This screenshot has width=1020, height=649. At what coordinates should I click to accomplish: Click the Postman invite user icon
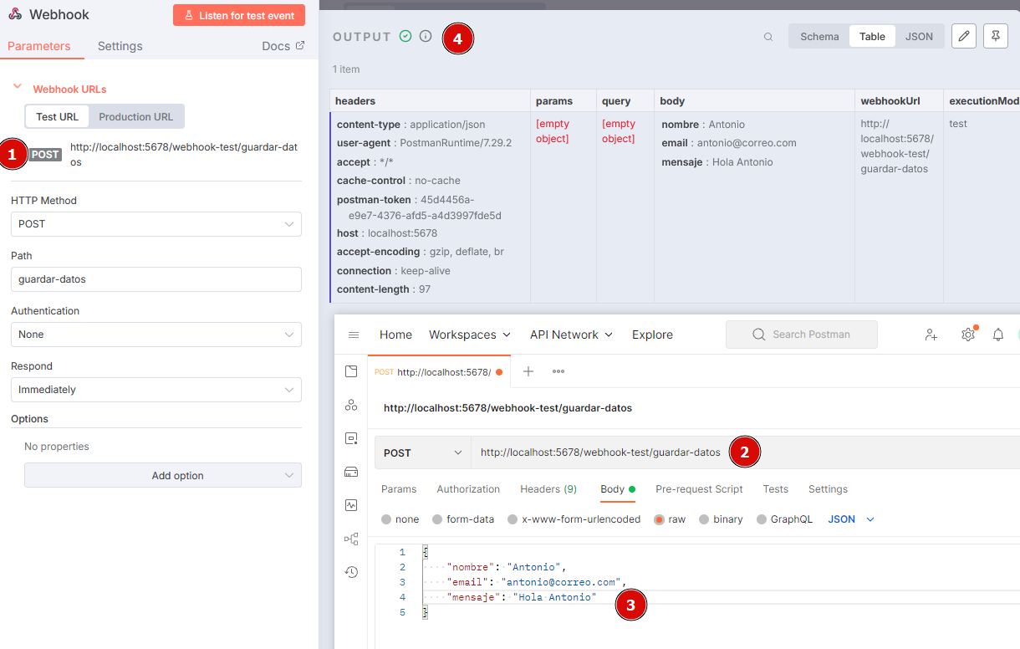[931, 335]
